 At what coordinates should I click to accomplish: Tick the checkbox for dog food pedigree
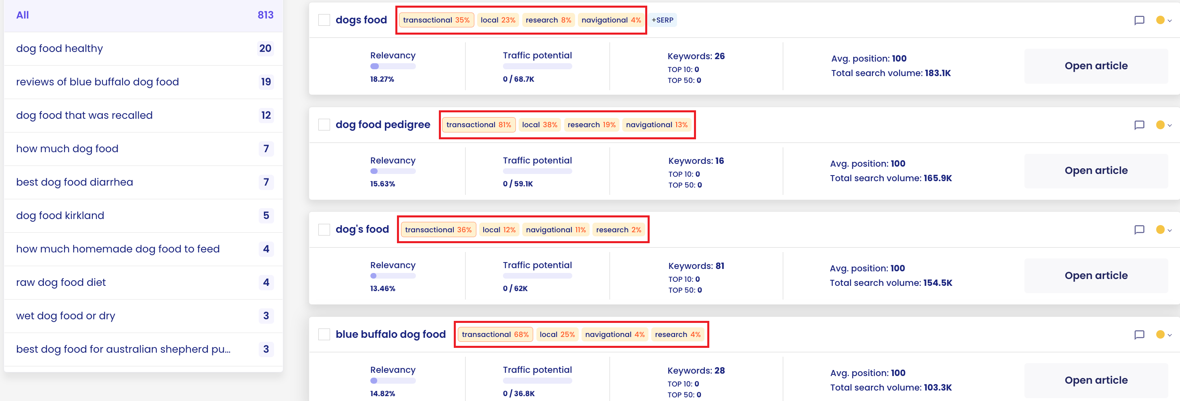tap(324, 125)
